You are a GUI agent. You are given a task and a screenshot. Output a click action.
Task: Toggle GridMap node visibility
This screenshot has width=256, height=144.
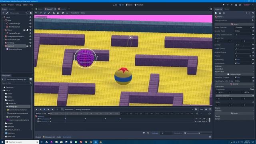(30, 43)
